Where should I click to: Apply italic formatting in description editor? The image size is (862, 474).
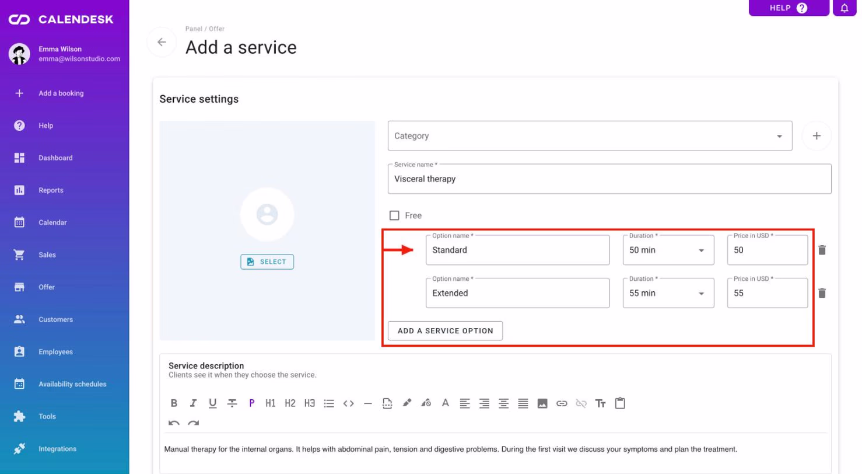(x=193, y=403)
